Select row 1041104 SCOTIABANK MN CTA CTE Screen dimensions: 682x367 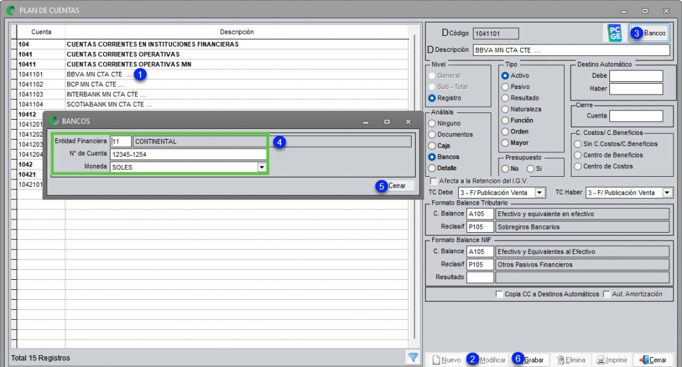coord(212,104)
